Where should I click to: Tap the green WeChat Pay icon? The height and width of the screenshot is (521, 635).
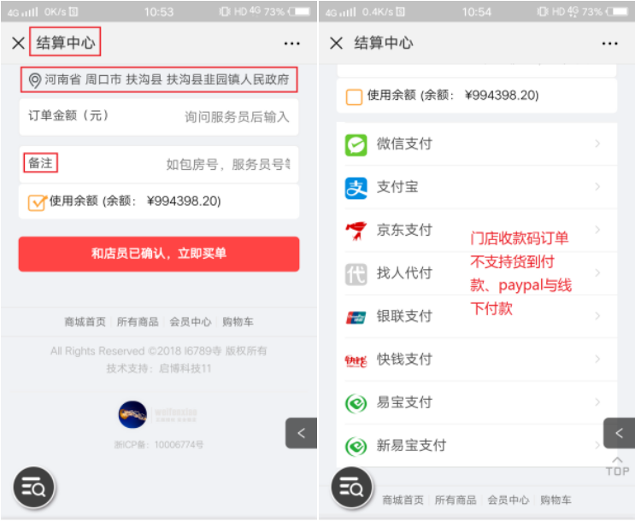(356, 144)
